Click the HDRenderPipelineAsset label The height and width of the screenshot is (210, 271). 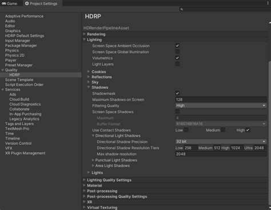(106, 28)
